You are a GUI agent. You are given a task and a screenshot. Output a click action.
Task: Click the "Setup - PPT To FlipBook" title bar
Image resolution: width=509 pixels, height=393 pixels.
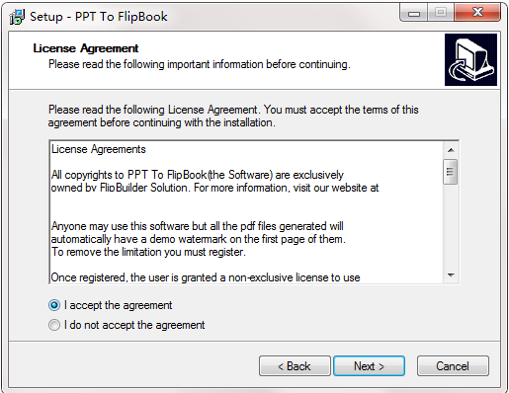pyautogui.click(x=99, y=17)
